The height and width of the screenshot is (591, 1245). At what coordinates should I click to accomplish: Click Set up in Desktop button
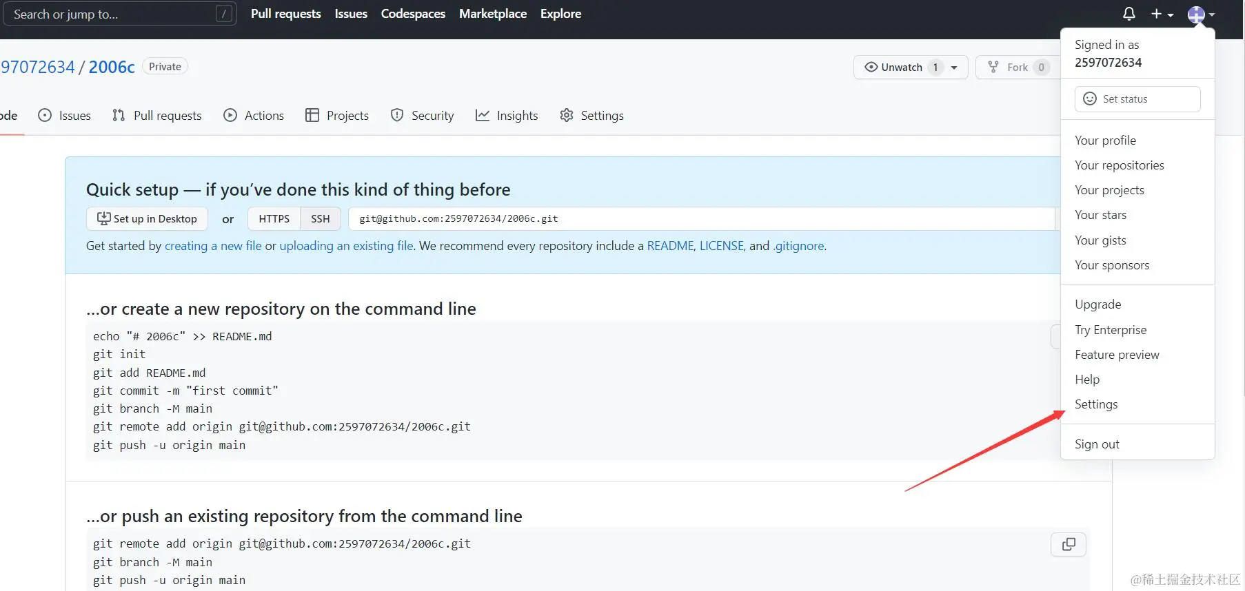tap(147, 218)
